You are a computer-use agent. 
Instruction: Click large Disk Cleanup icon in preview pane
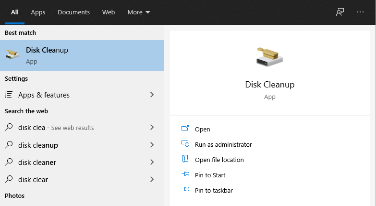(269, 57)
